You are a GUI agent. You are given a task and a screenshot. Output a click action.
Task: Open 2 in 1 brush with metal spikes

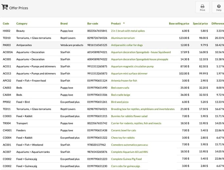coord(128,31)
